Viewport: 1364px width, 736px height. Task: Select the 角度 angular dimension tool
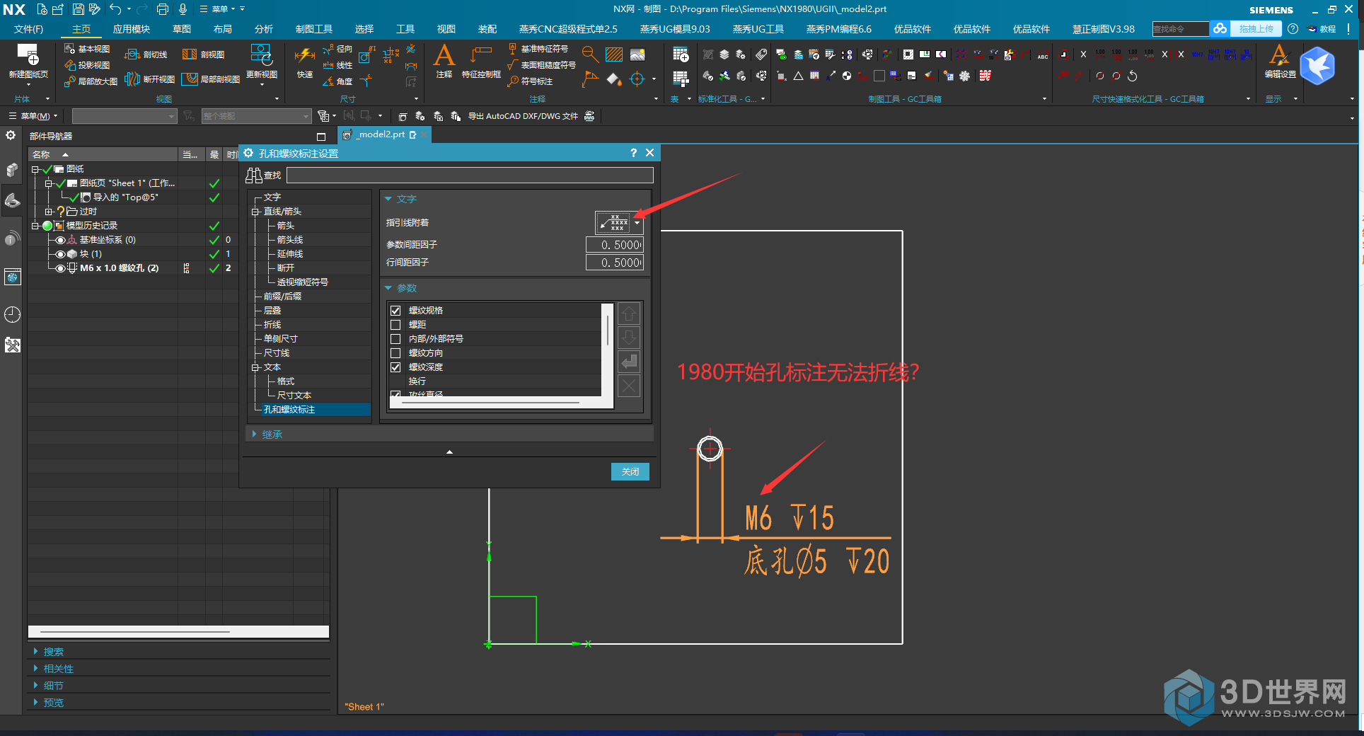click(x=337, y=81)
